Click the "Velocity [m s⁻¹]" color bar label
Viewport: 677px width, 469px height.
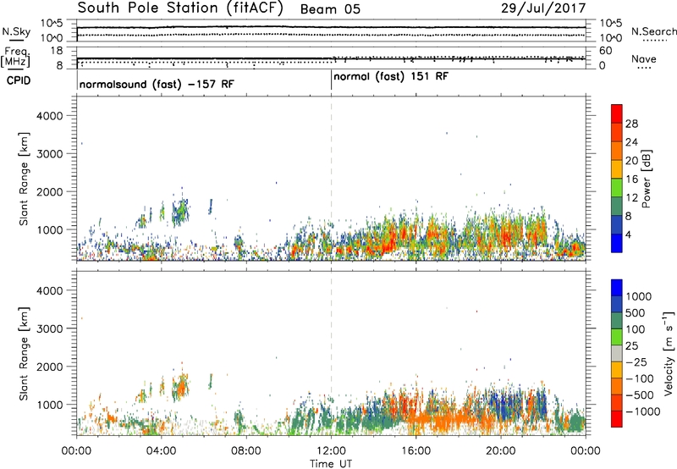click(669, 353)
